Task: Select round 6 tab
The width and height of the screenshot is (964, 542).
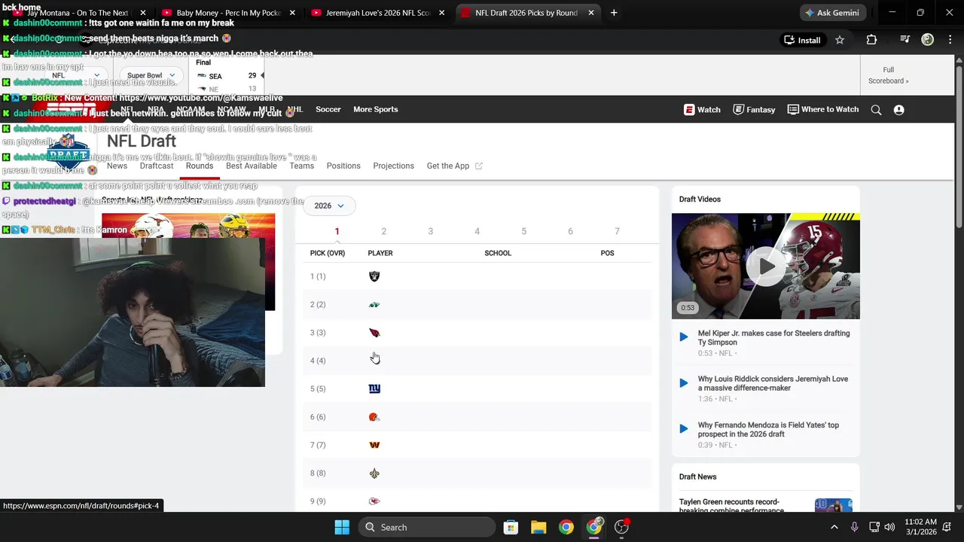Action: pyautogui.click(x=570, y=231)
